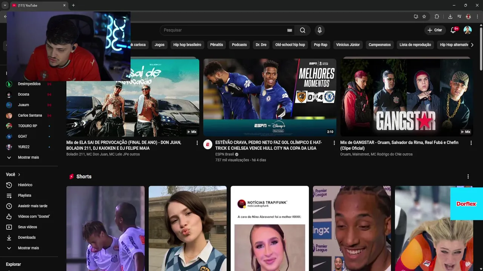Open the media controls icon in the Chrome toolbar

click(459, 17)
